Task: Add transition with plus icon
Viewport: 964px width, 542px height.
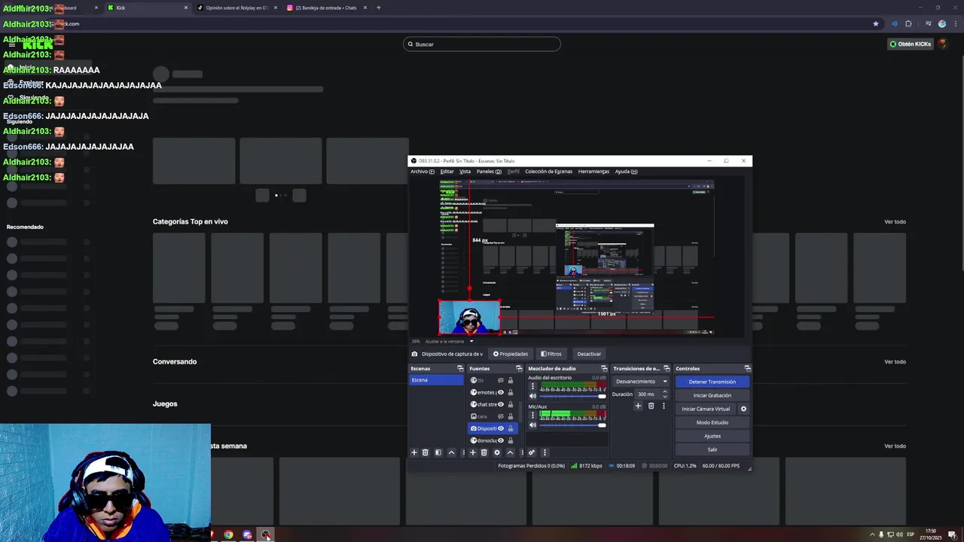Action: coord(638,406)
